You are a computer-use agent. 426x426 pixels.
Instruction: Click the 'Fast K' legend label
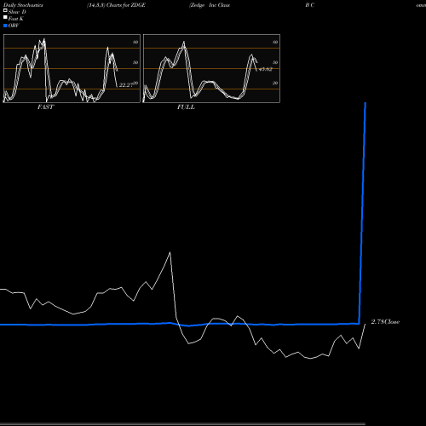tap(16, 19)
